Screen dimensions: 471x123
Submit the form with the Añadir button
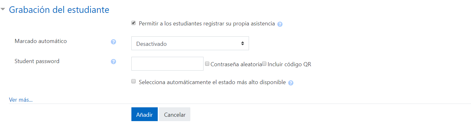144,115
